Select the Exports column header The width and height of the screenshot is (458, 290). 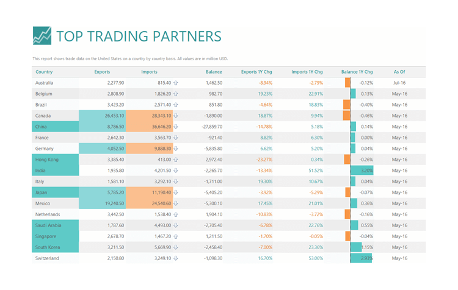pos(102,72)
